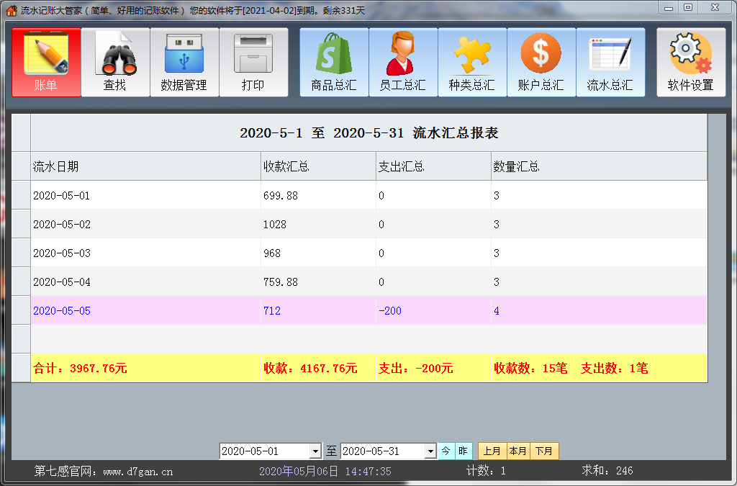Viewport: 737px width, 486px height.
Task: Expand the end date dropdown arrow
Action: [430, 451]
